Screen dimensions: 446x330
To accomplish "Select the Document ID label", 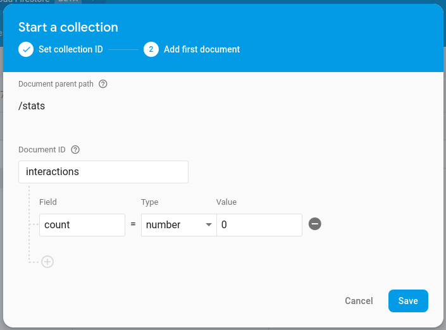I will (42, 150).
